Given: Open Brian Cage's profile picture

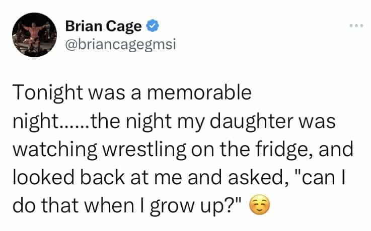Looking at the screenshot, I should pos(34,34).
